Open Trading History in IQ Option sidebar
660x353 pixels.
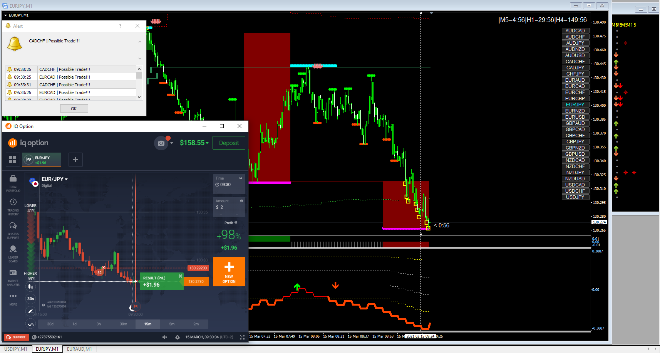point(13,207)
